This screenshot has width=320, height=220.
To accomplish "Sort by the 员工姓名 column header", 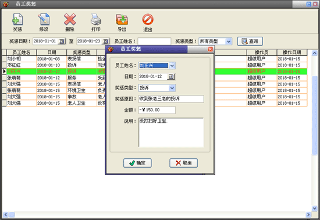I will pos(22,52).
